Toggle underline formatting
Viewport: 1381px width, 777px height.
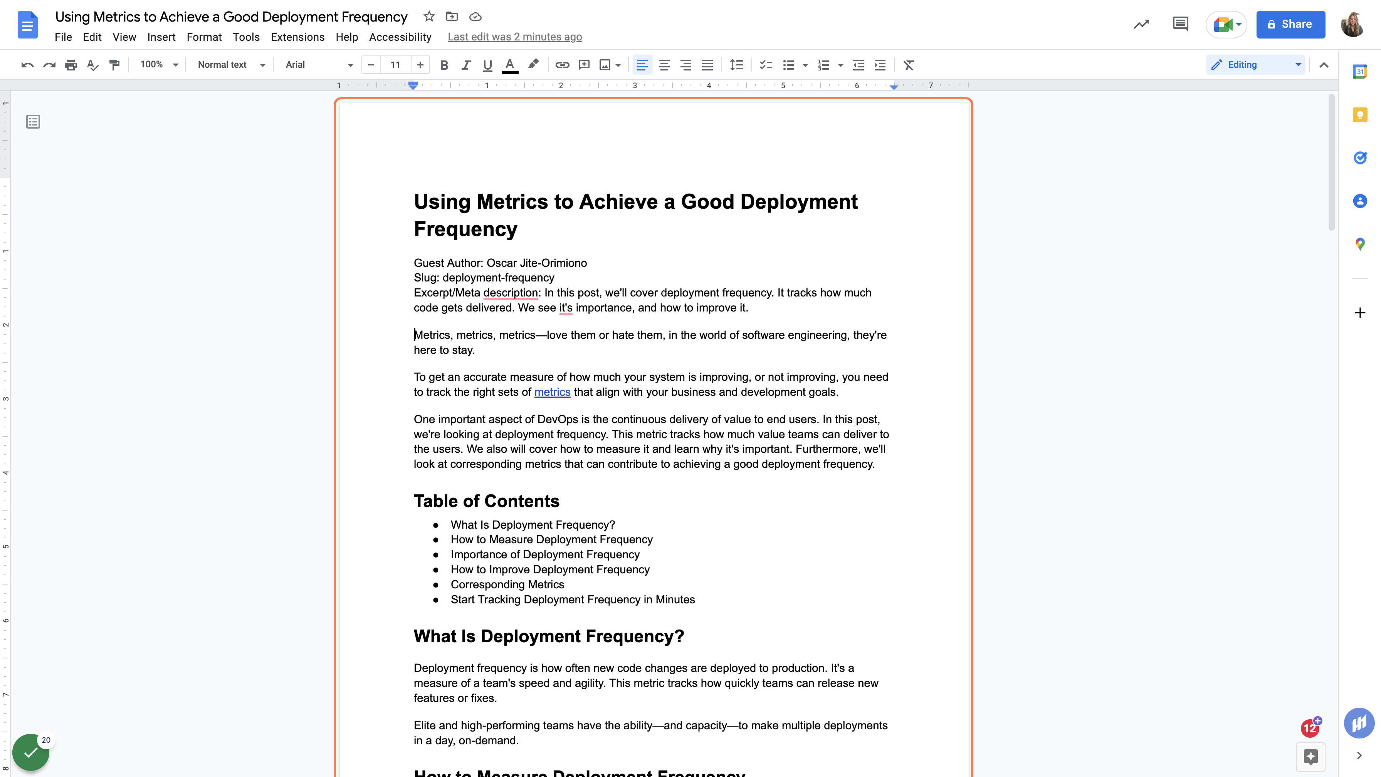[487, 65]
